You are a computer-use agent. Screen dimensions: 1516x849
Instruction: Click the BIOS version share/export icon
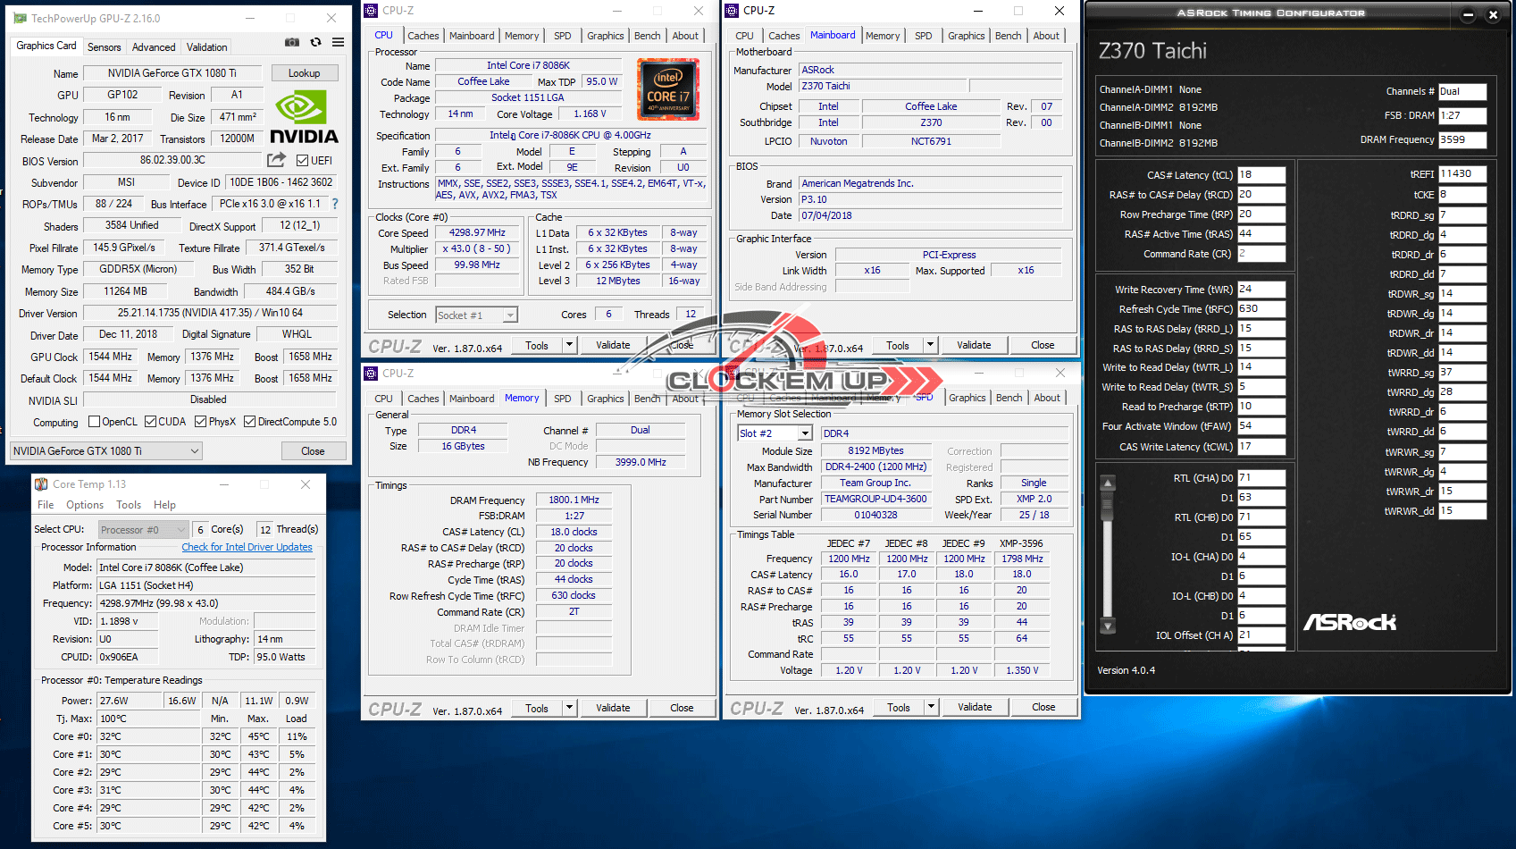277,160
